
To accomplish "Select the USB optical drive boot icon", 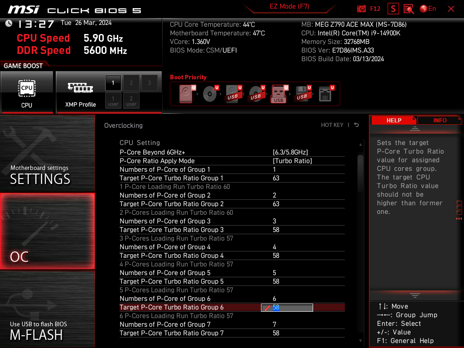I will (256, 94).
